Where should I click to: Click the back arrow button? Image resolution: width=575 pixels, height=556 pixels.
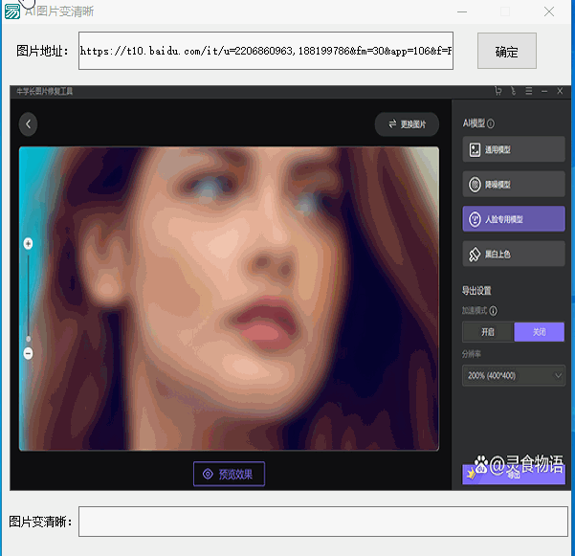click(x=29, y=123)
